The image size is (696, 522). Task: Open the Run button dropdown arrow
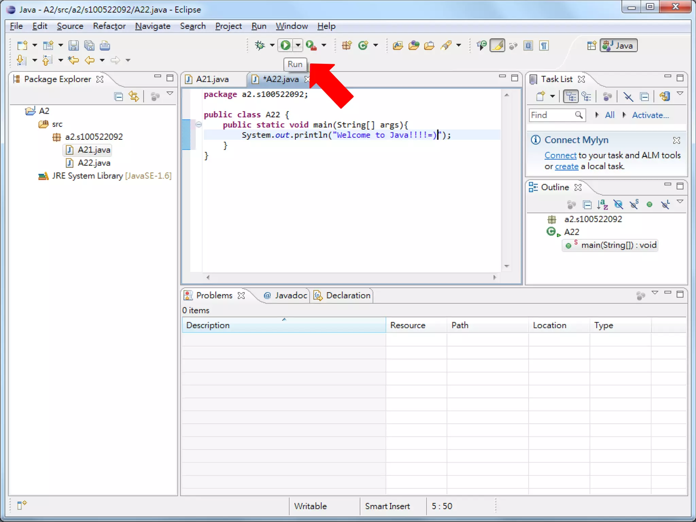(298, 45)
